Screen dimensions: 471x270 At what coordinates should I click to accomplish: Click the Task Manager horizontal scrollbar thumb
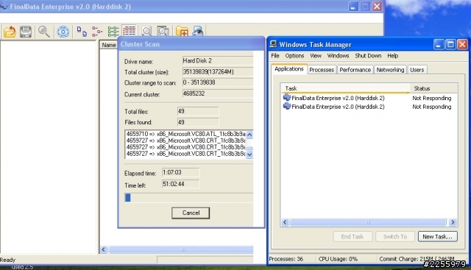point(368,222)
